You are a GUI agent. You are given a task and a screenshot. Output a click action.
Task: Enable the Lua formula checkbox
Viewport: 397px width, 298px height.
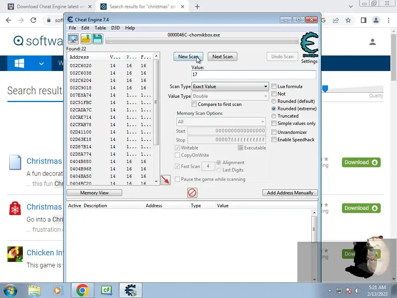[274, 87]
